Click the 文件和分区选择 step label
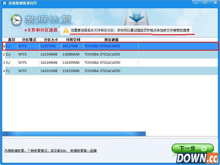The width and height of the screenshot is (220, 165). [43, 30]
